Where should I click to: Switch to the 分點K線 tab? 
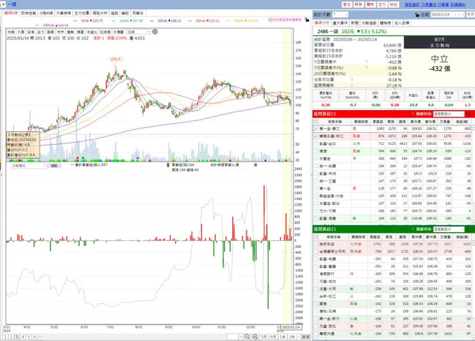tap(46, 13)
